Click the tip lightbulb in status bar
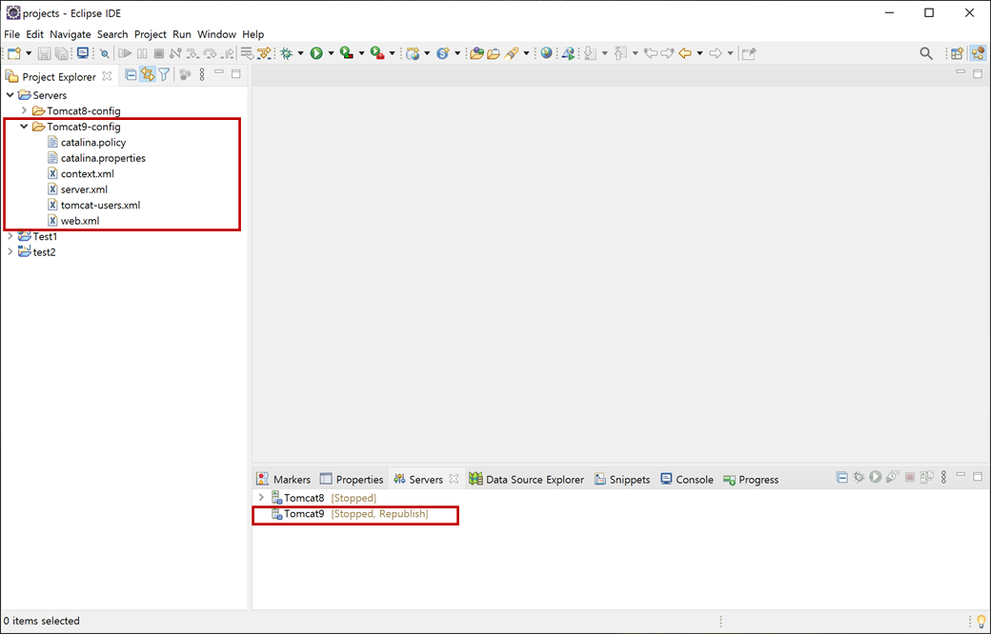 tap(981, 621)
